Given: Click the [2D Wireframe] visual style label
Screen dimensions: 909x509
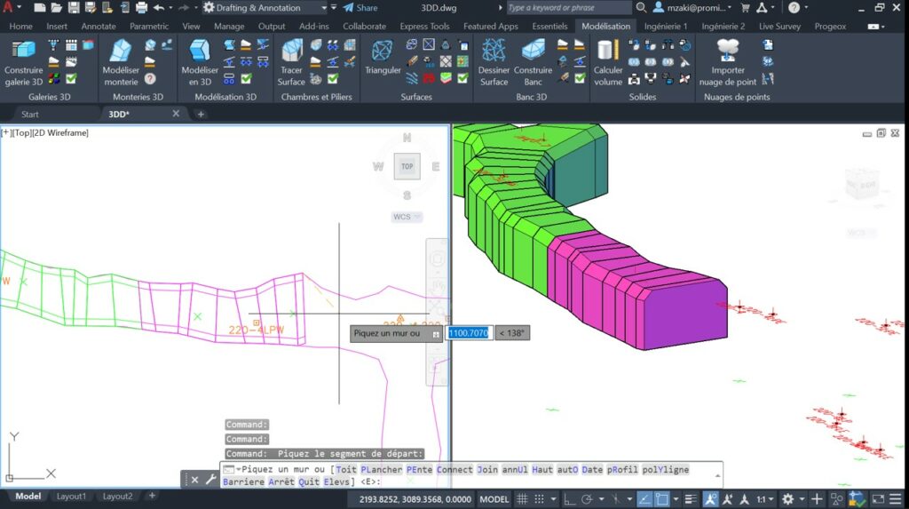Looking at the screenshot, I should coord(59,133).
